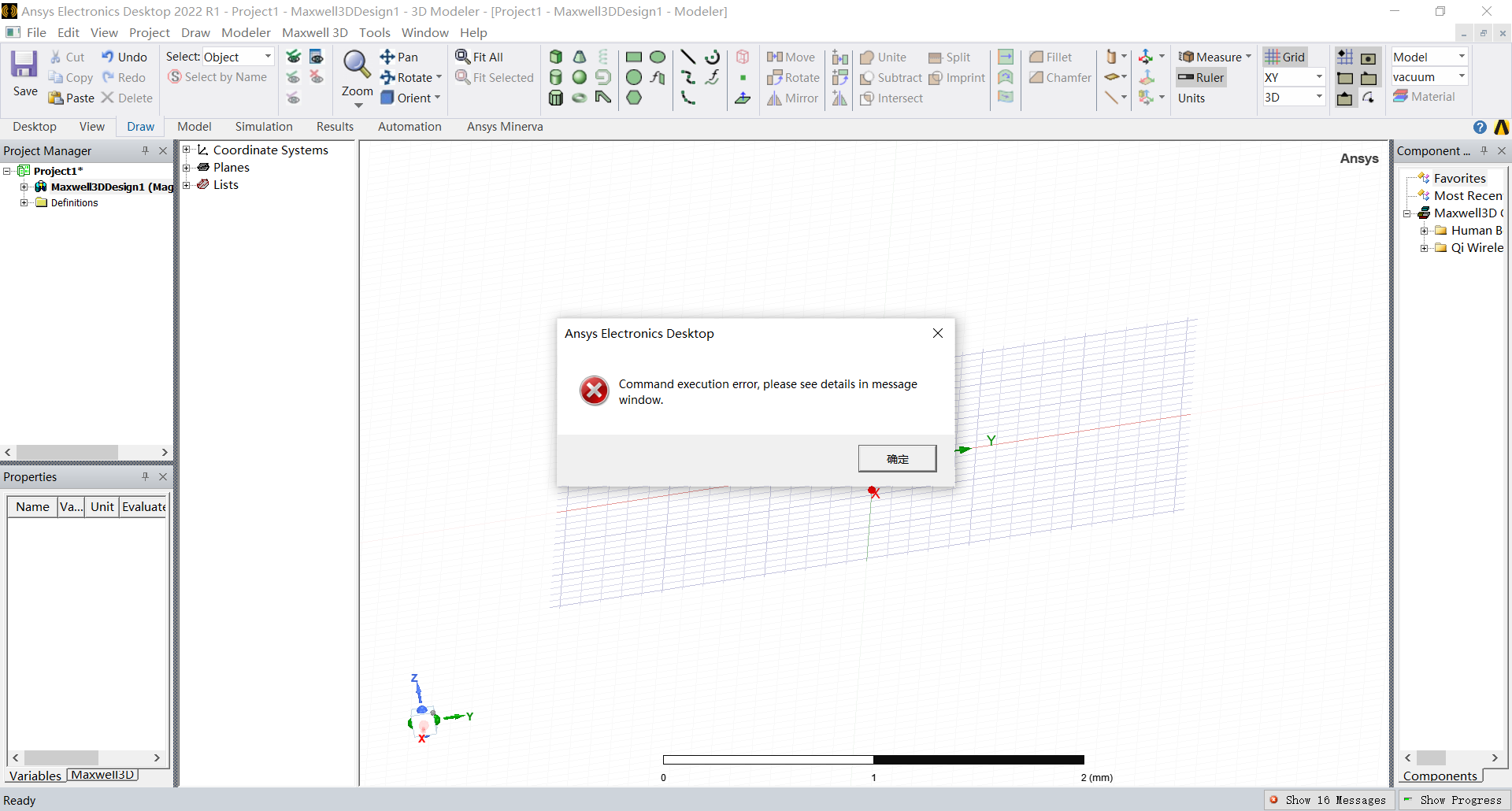
Task: Toggle snap to arc center mode
Action: click(1369, 98)
